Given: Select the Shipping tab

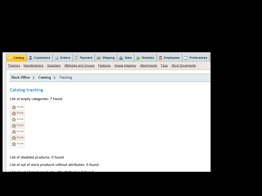Looking at the screenshot, I should (106, 58).
